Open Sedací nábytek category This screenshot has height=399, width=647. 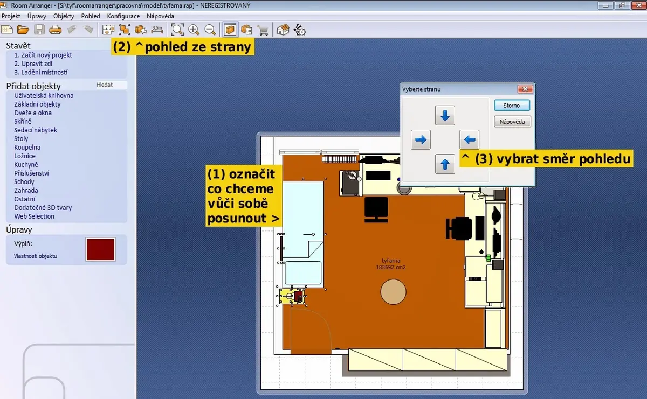click(36, 130)
